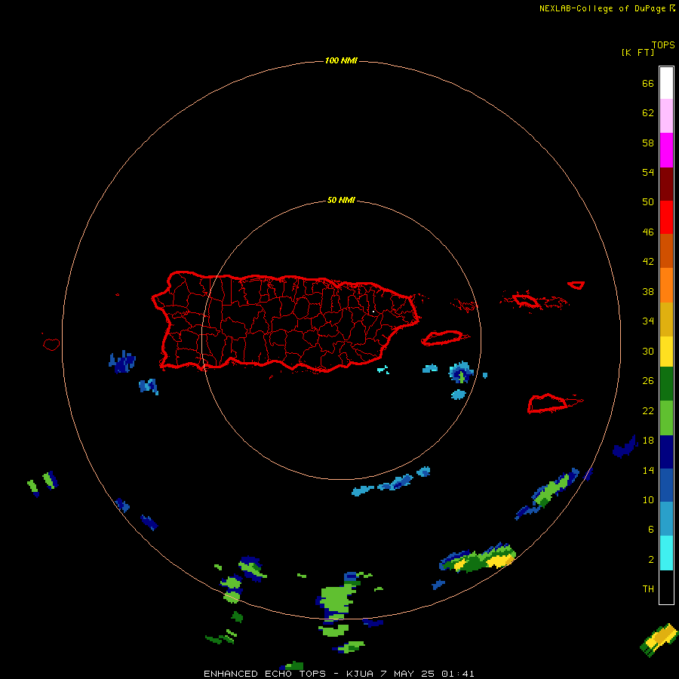Click the 62 legend value
This screenshot has height=679, width=679.
click(648, 112)
